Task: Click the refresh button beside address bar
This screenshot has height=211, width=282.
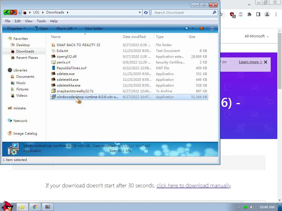Action: point(146,12)
